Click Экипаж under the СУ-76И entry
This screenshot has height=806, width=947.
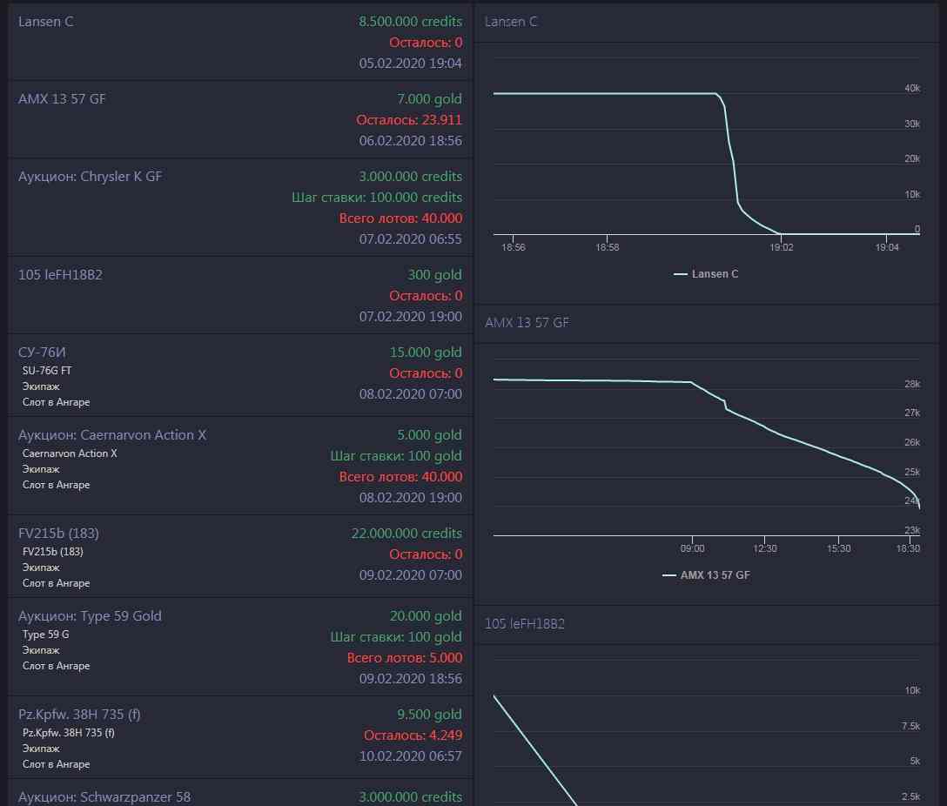point(41,386)
